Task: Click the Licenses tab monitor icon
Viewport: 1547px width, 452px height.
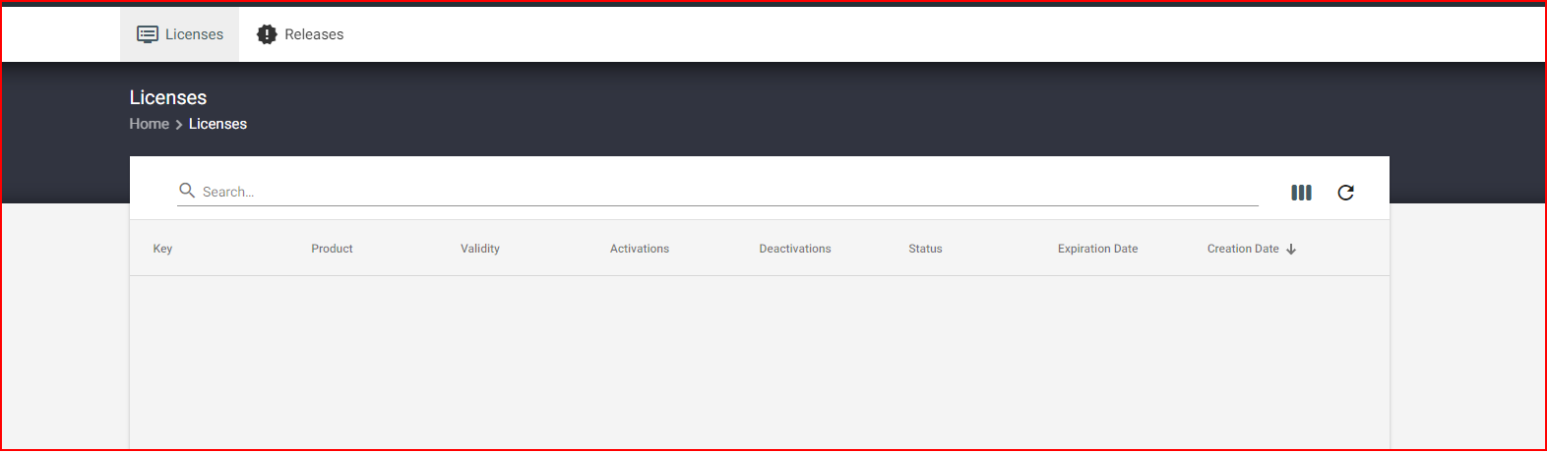Action: [148, 34]
